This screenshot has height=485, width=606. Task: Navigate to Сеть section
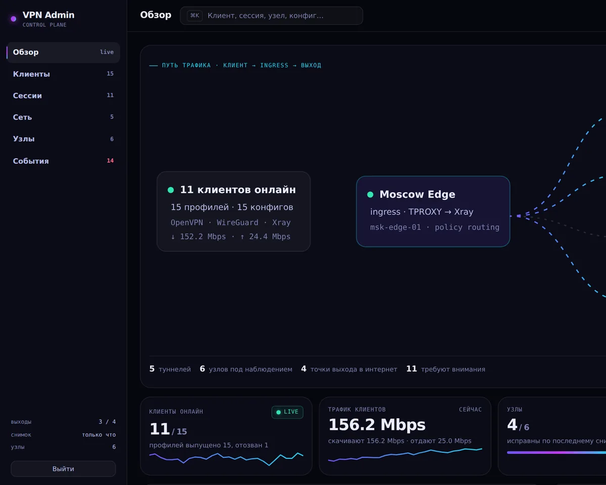point(63,117)
